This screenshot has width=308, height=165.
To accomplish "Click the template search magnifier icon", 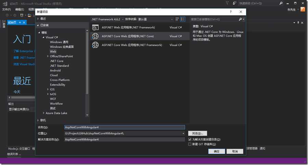I will click(x=240, y=19).
